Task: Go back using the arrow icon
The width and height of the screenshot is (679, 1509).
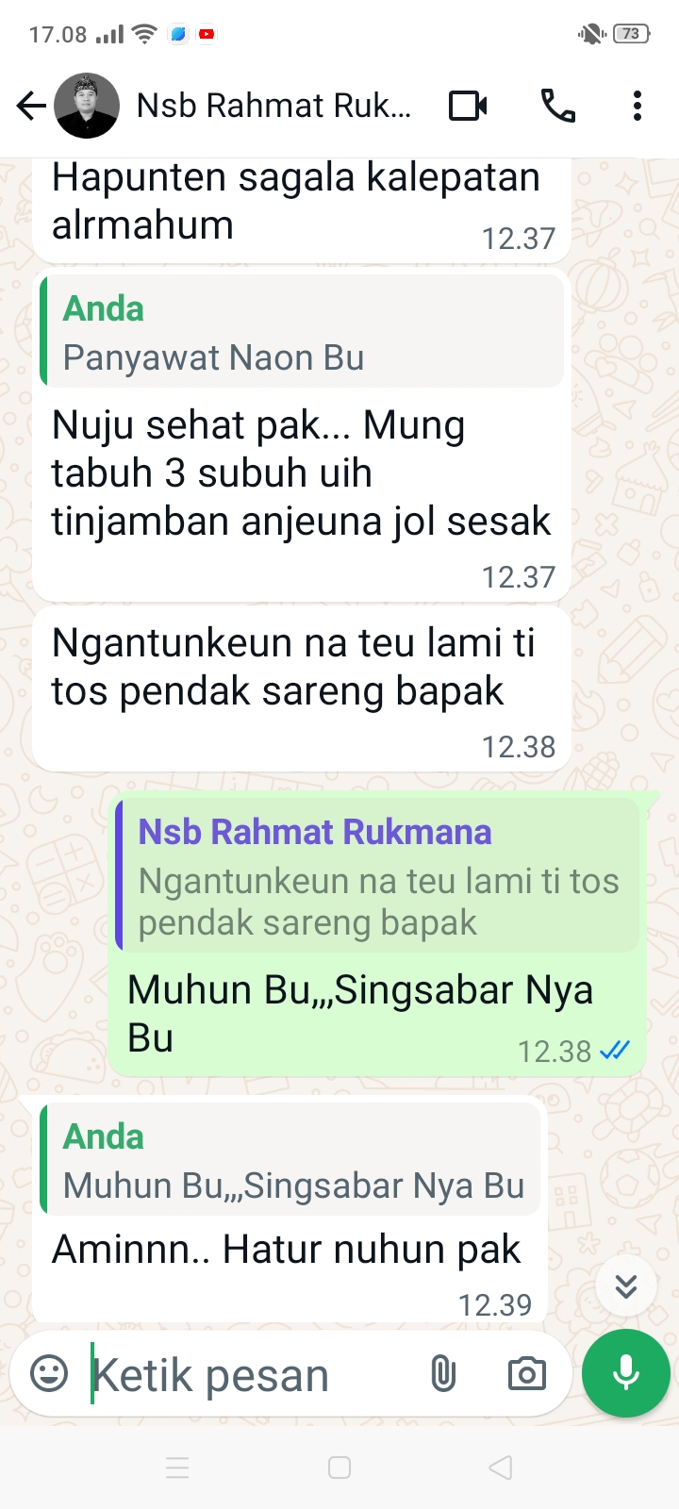Action: click(31, 106)
